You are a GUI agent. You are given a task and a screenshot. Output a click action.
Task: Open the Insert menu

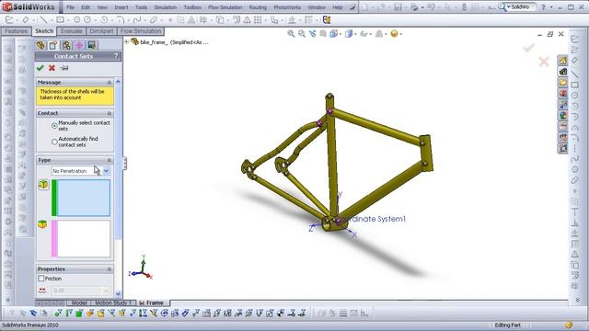pos(121,7)
